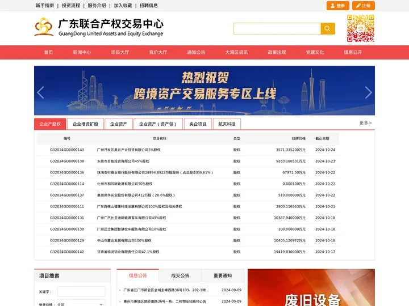
Task: Open 中山市雷达发展有限公司100%股权 project
Action: tap(124, 241)
